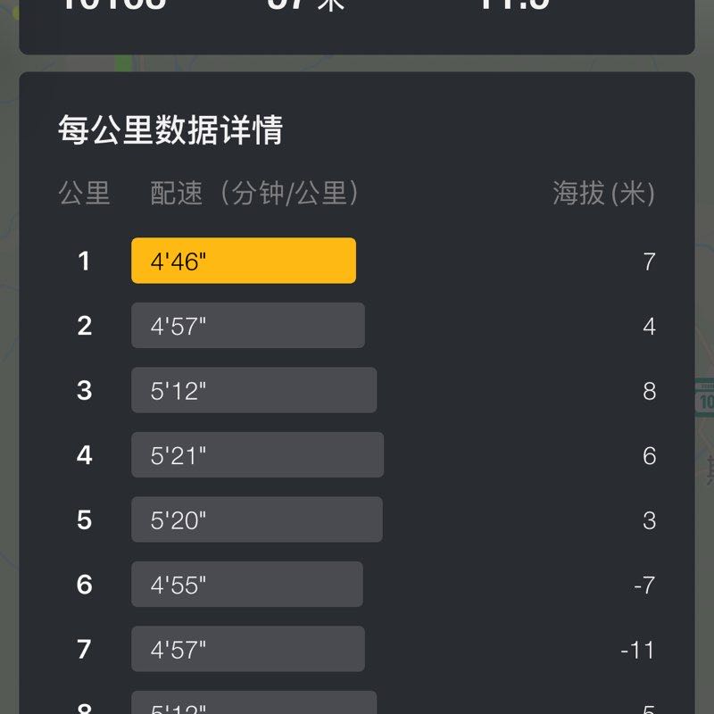The height and width of the screenshot is (714, 714).
Task: Tap the highlighted yellow 4'46" pace bar
Action: point(243,261)
